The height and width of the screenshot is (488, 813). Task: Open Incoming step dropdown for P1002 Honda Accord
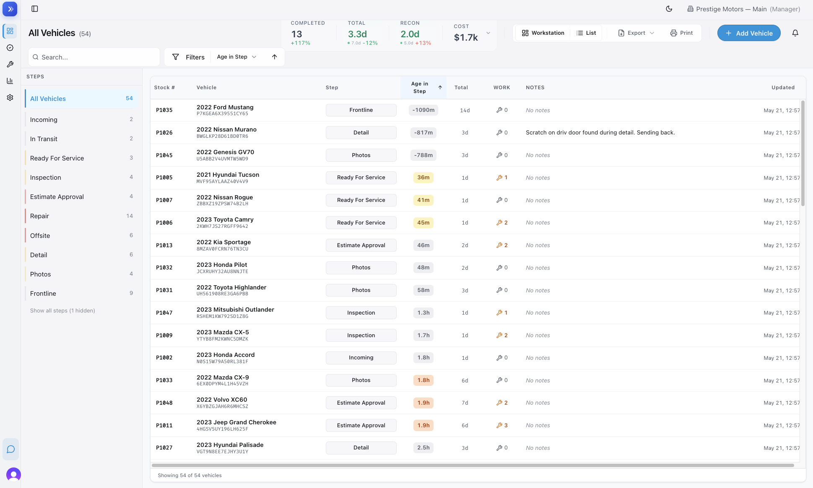(361, 358)
